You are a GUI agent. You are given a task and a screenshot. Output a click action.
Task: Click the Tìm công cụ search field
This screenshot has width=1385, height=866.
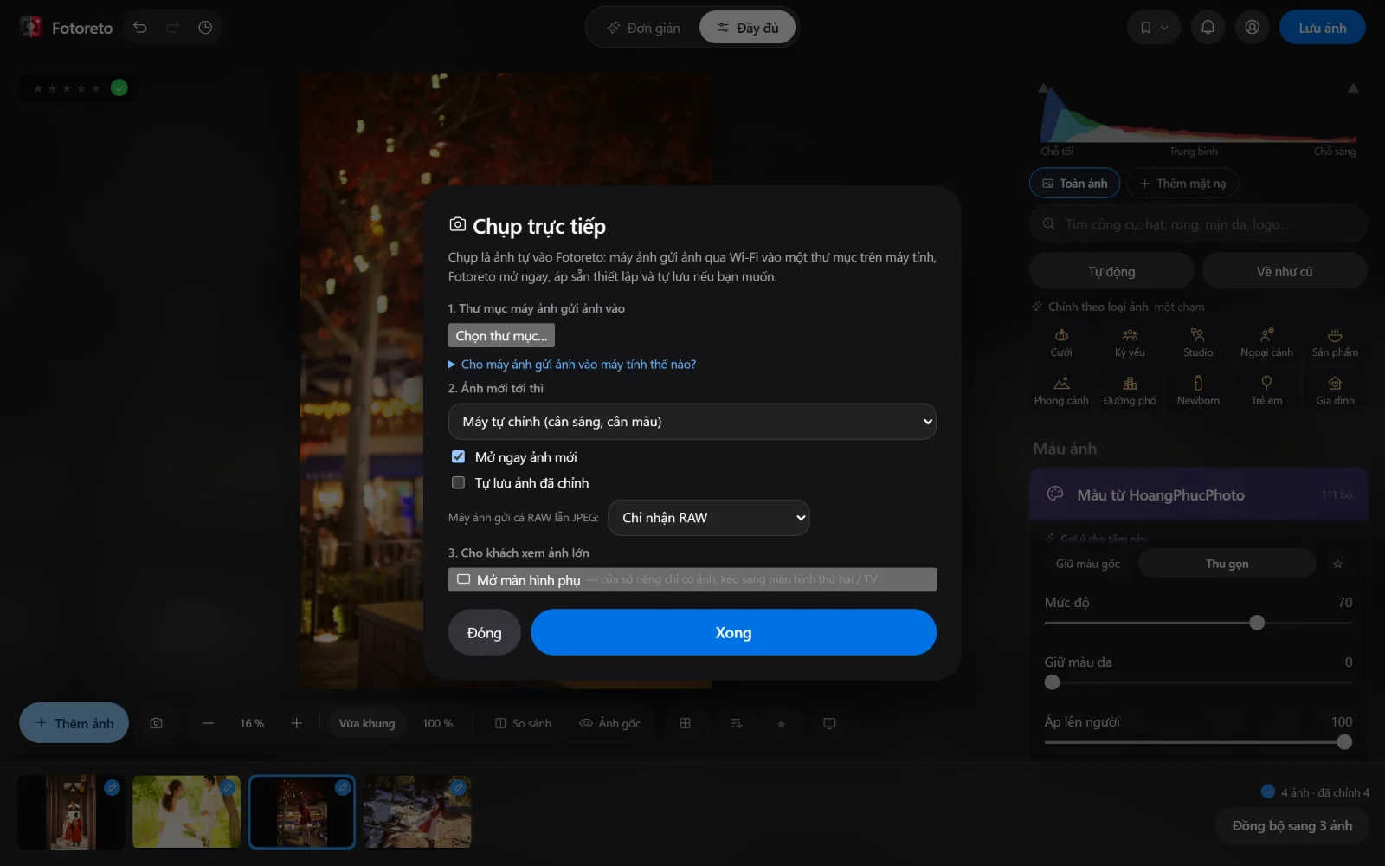tap(1198, 224)
